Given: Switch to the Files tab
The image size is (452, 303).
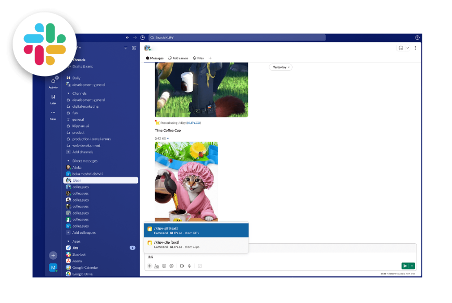Looking at the screenshot, I should (198, 58).
